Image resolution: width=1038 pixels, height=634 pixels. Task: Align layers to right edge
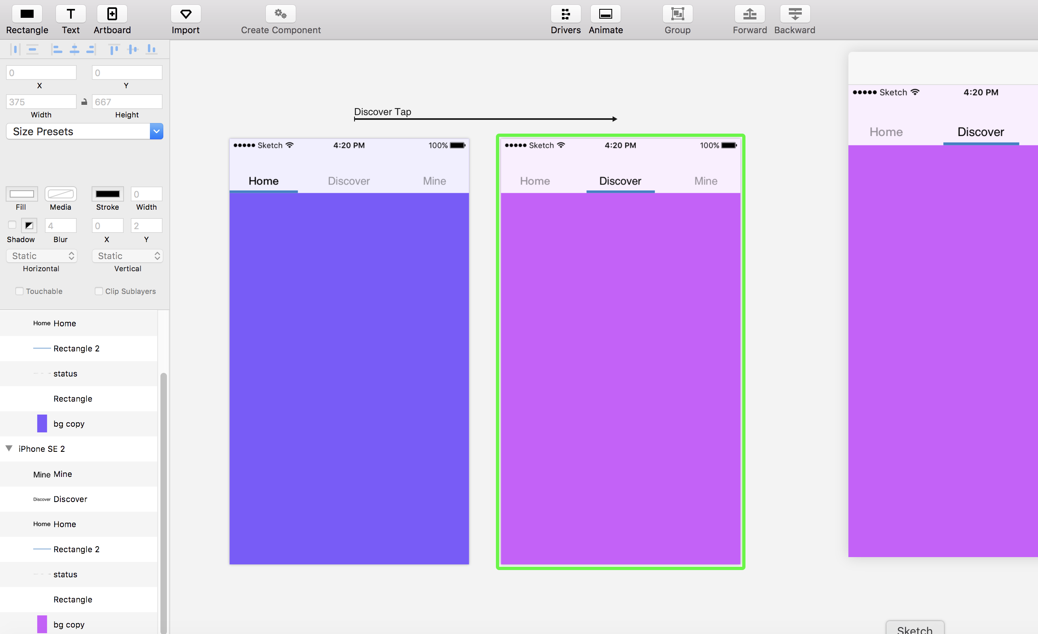tap(91, 49)
